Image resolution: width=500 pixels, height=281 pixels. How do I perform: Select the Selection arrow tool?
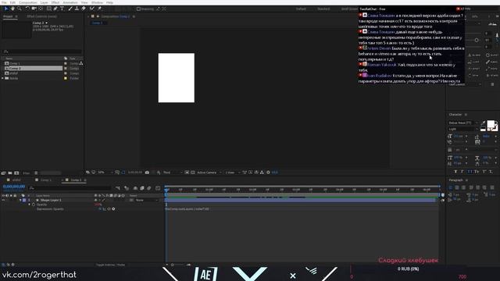6,9
